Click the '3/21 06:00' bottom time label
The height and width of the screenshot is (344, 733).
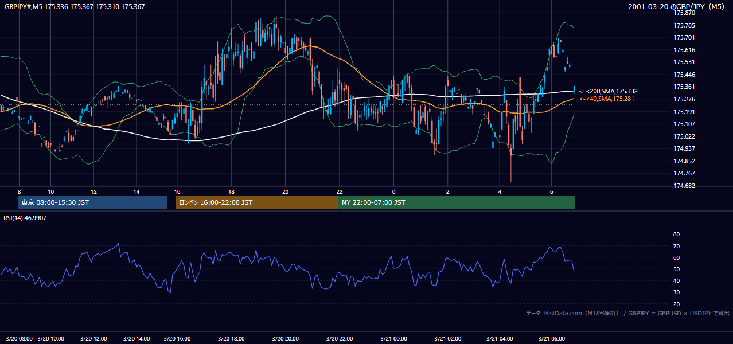click(551, 339)
